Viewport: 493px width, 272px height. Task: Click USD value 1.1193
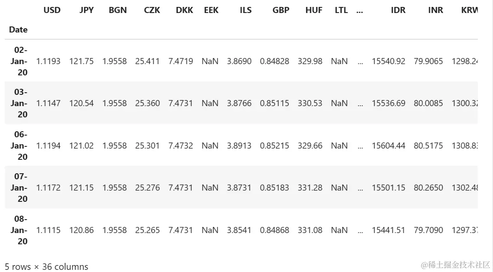(x=48, y=61)
